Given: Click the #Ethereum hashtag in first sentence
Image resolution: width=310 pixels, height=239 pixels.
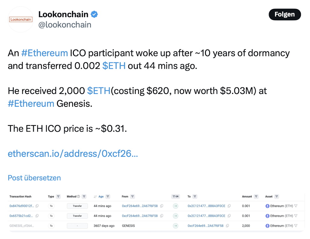Looking at the screenshot, I should [x=45, y=53].
